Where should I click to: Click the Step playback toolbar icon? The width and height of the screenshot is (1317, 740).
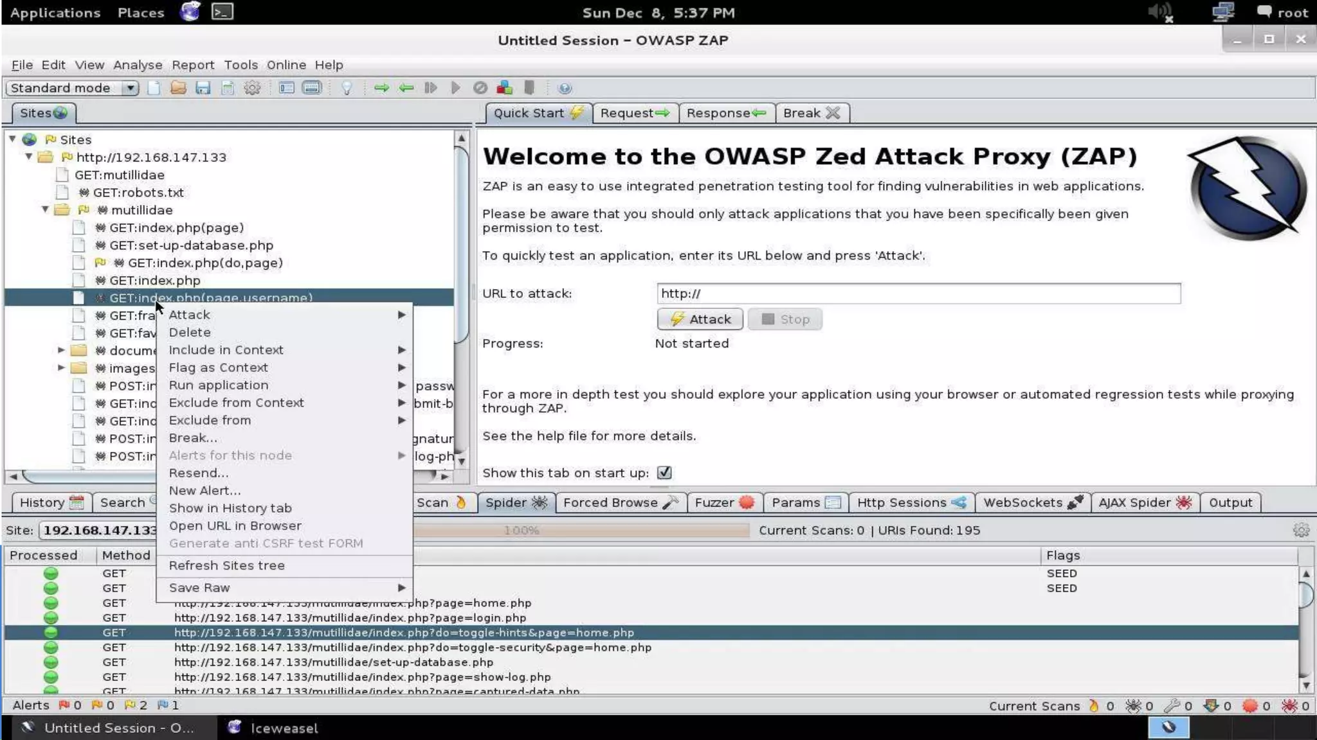(431, 88)
